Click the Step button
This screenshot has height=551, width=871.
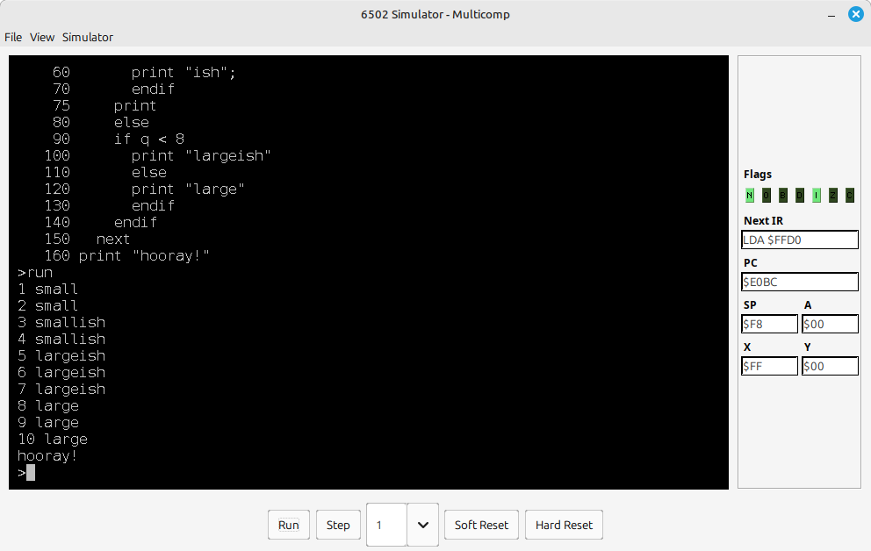338,525
